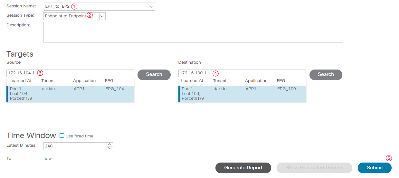The width and height of the screenshot is (399, 178).
Task: Select the EPG_100 destination result row
Action: (242, 94)
